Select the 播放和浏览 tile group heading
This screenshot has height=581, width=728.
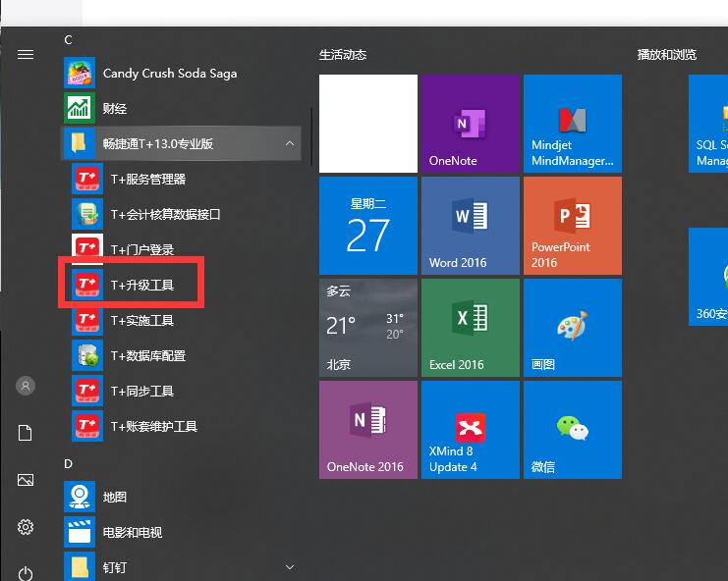tap(667, 55)
